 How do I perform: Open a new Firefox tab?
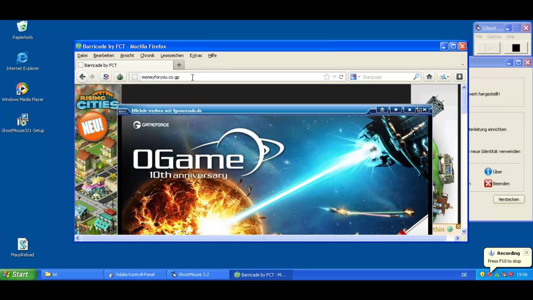pos(179,65)
